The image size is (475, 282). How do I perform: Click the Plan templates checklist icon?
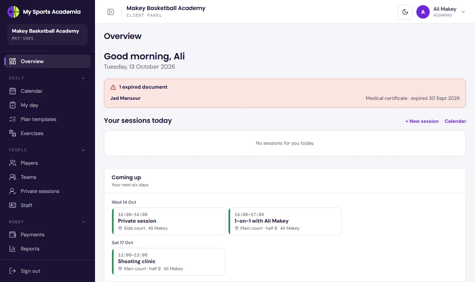pyautogui.click(x=13, y=119)
